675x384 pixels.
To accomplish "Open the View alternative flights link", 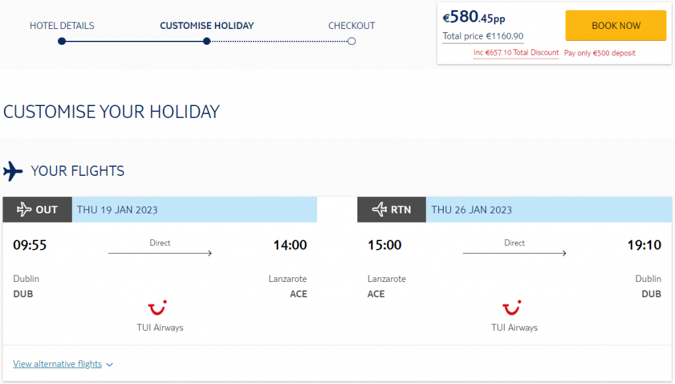I will (57, 364).
